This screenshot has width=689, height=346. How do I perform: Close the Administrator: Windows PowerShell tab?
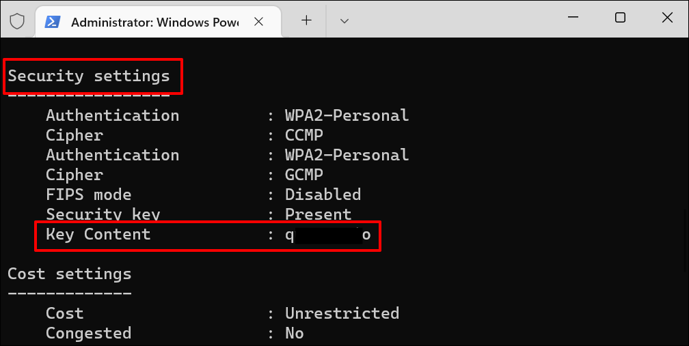point(259,21)
